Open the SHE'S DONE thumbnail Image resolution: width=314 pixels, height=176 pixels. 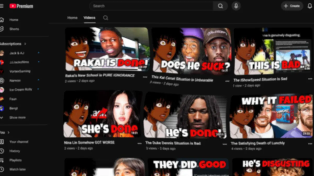(x=103, y=114)
